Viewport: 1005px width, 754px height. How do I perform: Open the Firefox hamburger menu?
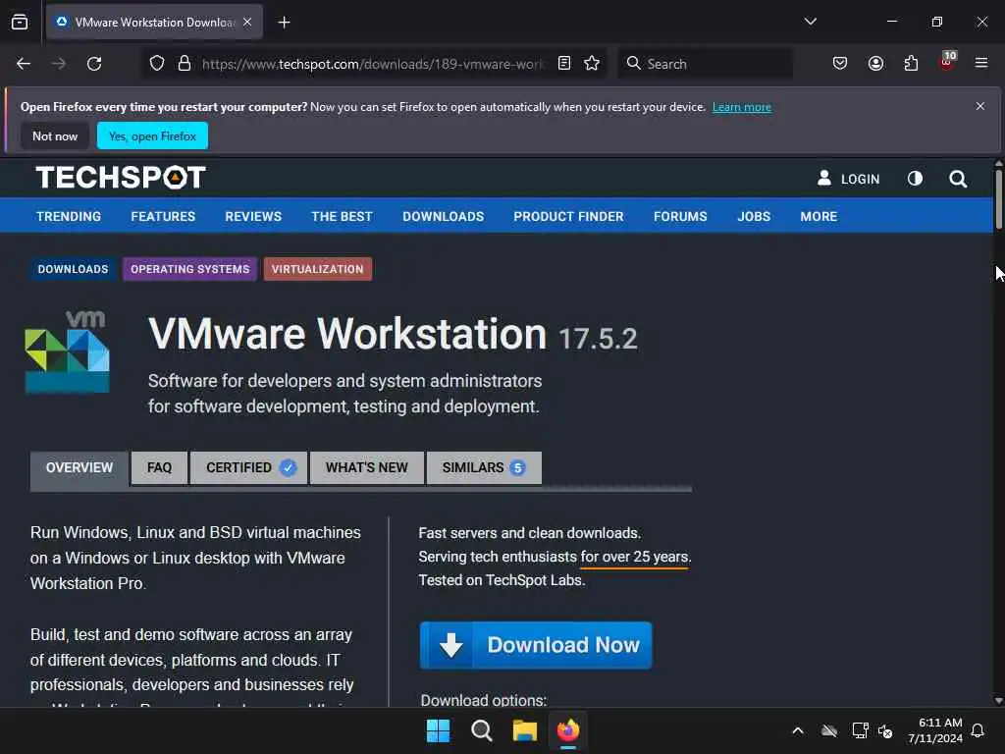point(981,63)
